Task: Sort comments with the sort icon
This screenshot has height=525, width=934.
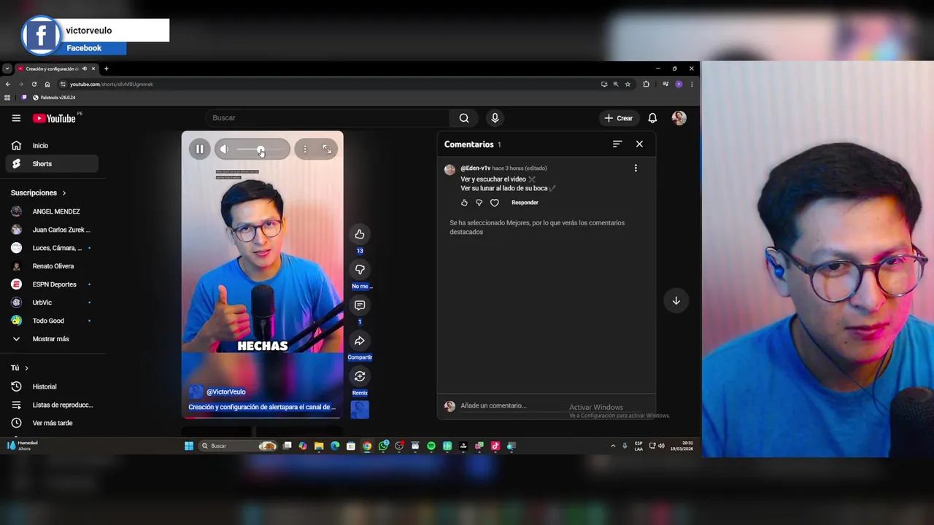Action: [617, 144]
